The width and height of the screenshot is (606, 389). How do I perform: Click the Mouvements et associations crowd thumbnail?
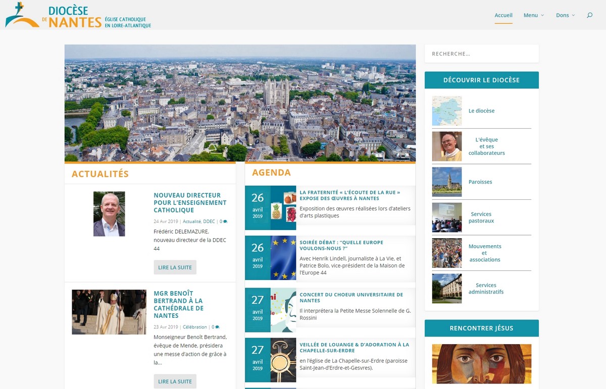pos(446,253)
